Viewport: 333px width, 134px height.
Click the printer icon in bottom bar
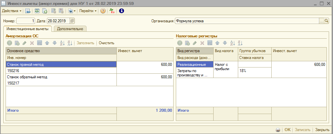278,130
